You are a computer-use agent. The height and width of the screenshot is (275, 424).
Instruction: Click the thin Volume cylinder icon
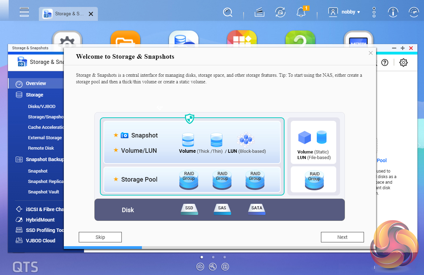(x=216, y=140)
